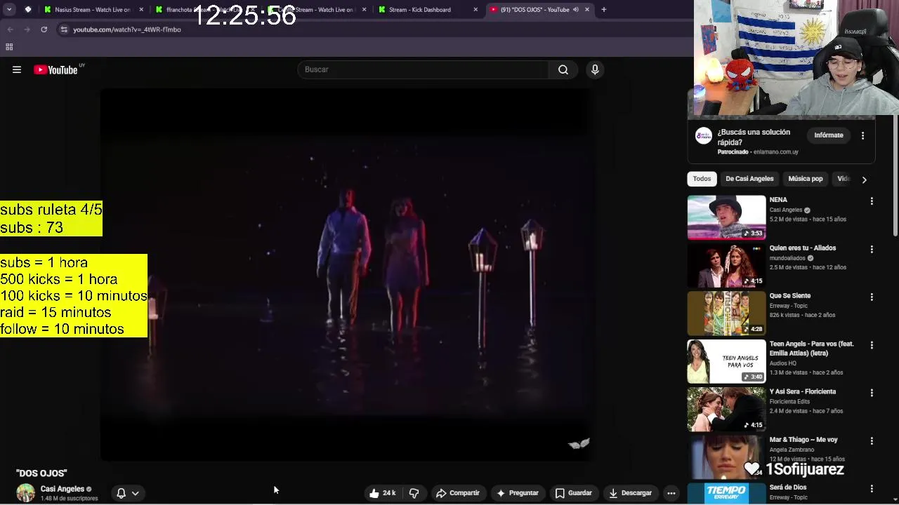Open the apps grid in bookmarks bar
The height and width of the screenshot is (505, 899).
(x=9, y=47)
